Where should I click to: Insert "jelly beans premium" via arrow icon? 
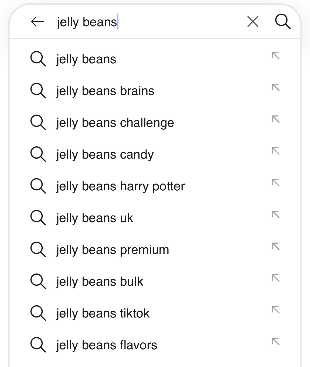tap(276, 247)
